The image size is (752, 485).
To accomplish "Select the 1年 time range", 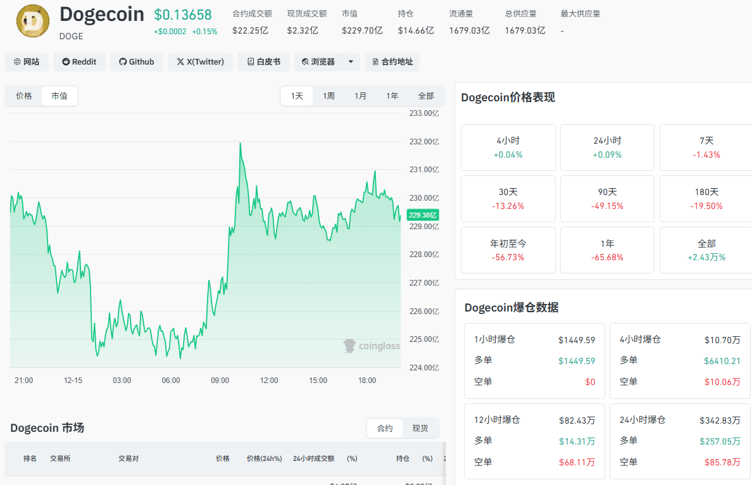I will point(392,96).
